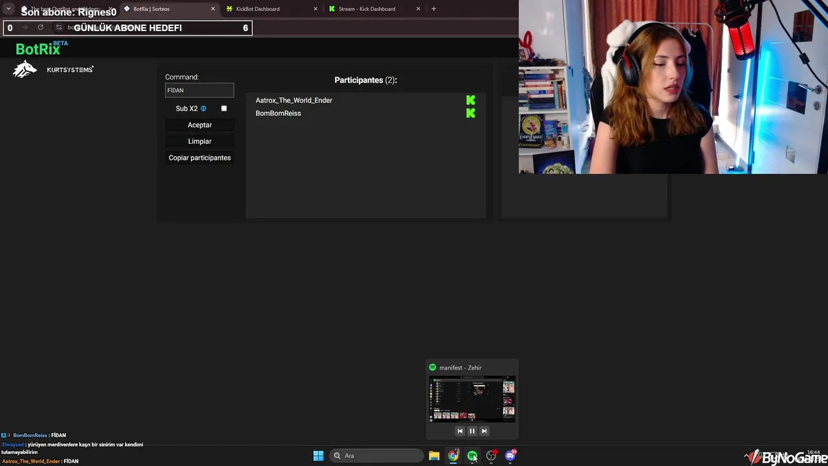Click the Spotify window preview thumbnail
The height and width of the screenshot is (466, 828).
click(x=472, y=399)
